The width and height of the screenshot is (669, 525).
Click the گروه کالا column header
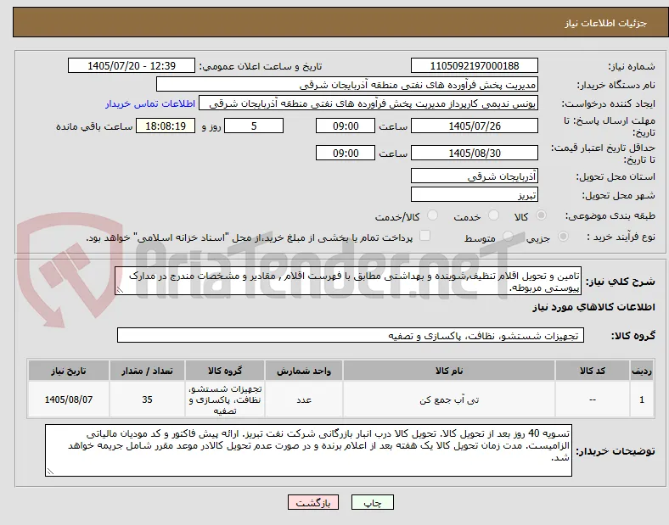pyautogui.click(x=225, y=371)
